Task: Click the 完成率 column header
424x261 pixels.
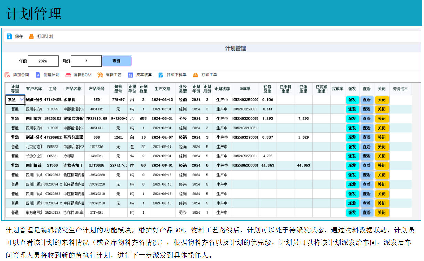Action: pyautogui.click(x=338, y=89)
